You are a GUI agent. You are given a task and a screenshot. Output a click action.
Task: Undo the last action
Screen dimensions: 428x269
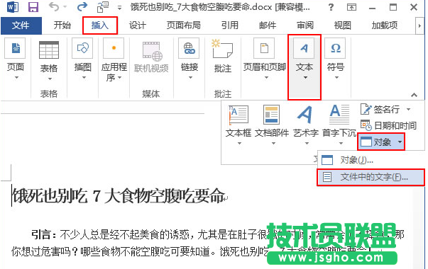54,6
